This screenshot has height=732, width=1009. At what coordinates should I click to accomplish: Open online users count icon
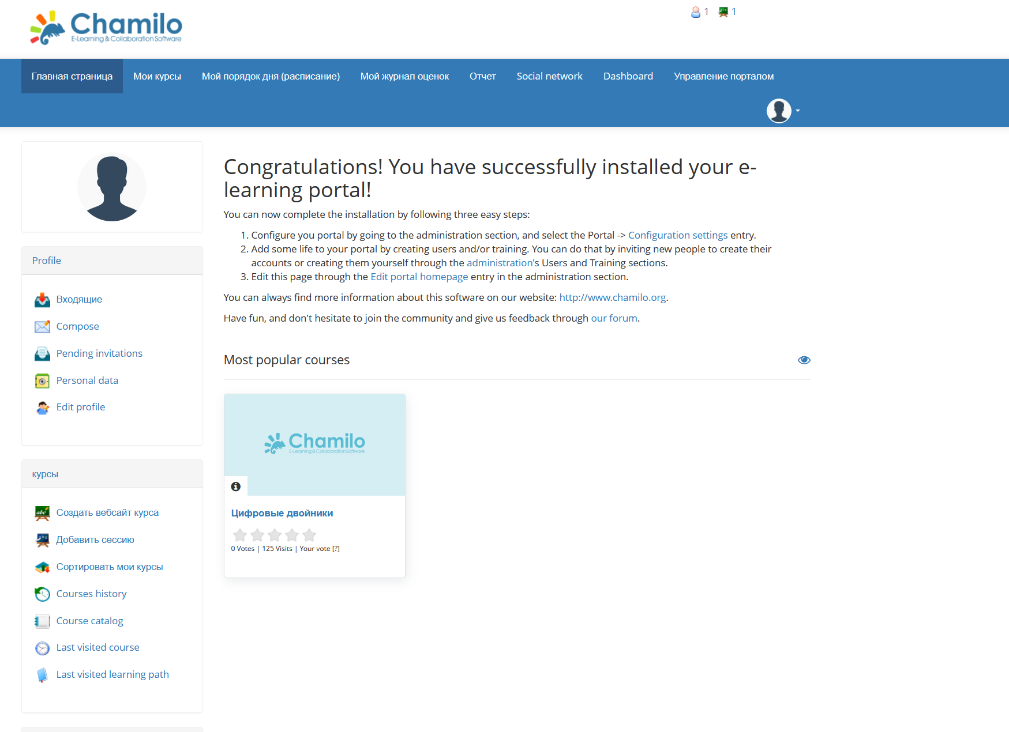(696, 12)
